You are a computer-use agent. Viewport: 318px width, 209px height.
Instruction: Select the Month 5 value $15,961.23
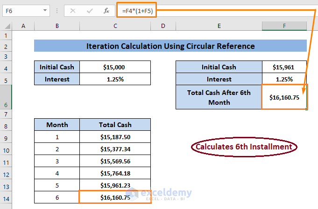115,185
